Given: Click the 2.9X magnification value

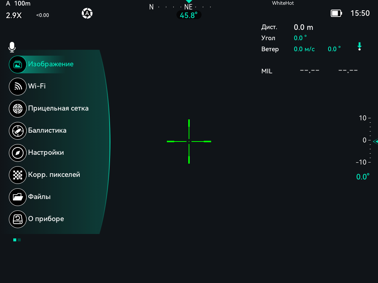Looking at the screenshot, I should (14, 15).
